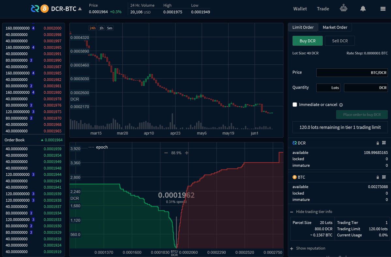Click the depth chart zoom 88.9% value
Image resolution: width=391 pixels, height=257 pixels.
[x=176, y=153]
